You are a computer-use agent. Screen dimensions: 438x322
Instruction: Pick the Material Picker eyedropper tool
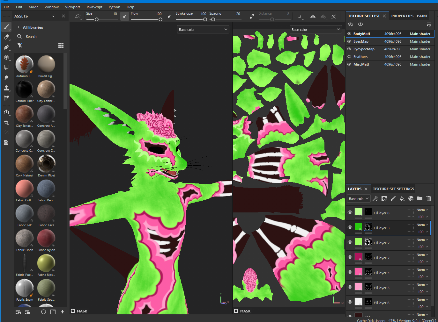coord(6,98)
